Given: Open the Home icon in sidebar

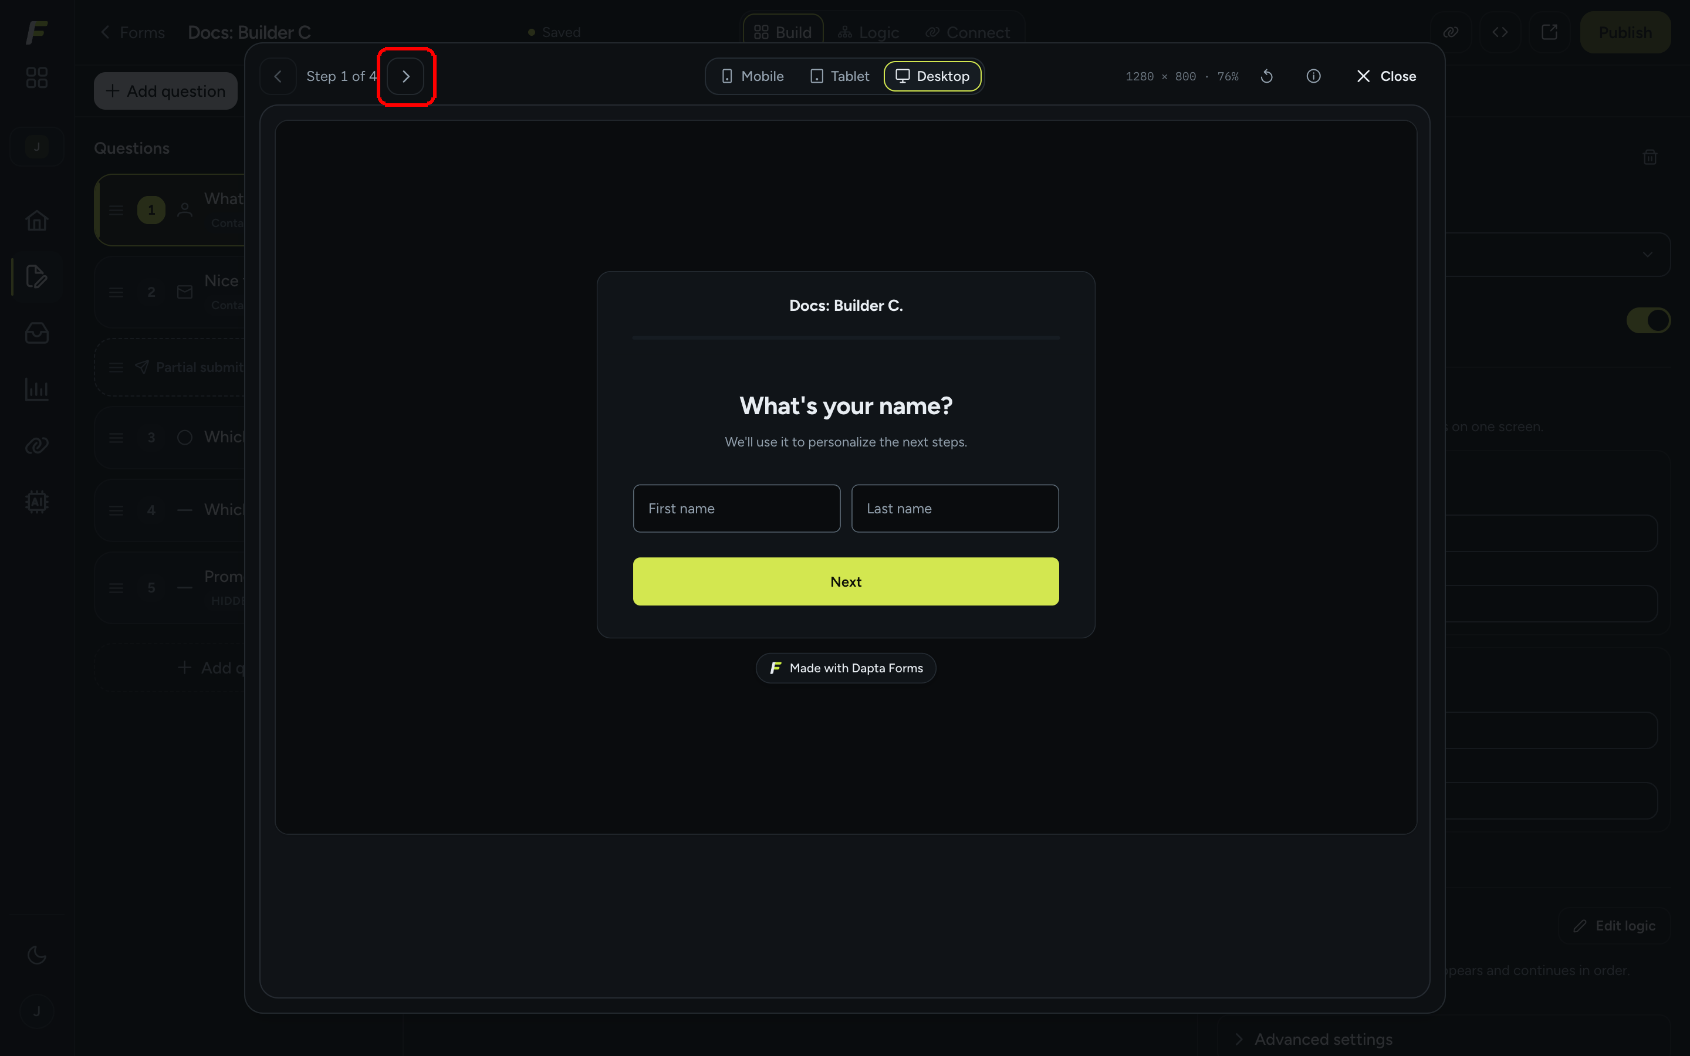Looking at the screenshot, I should (x=37, y=221).
